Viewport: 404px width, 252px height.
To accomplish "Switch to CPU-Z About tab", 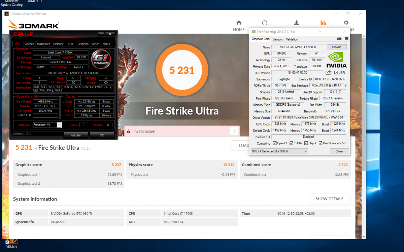I will [106, 44].
